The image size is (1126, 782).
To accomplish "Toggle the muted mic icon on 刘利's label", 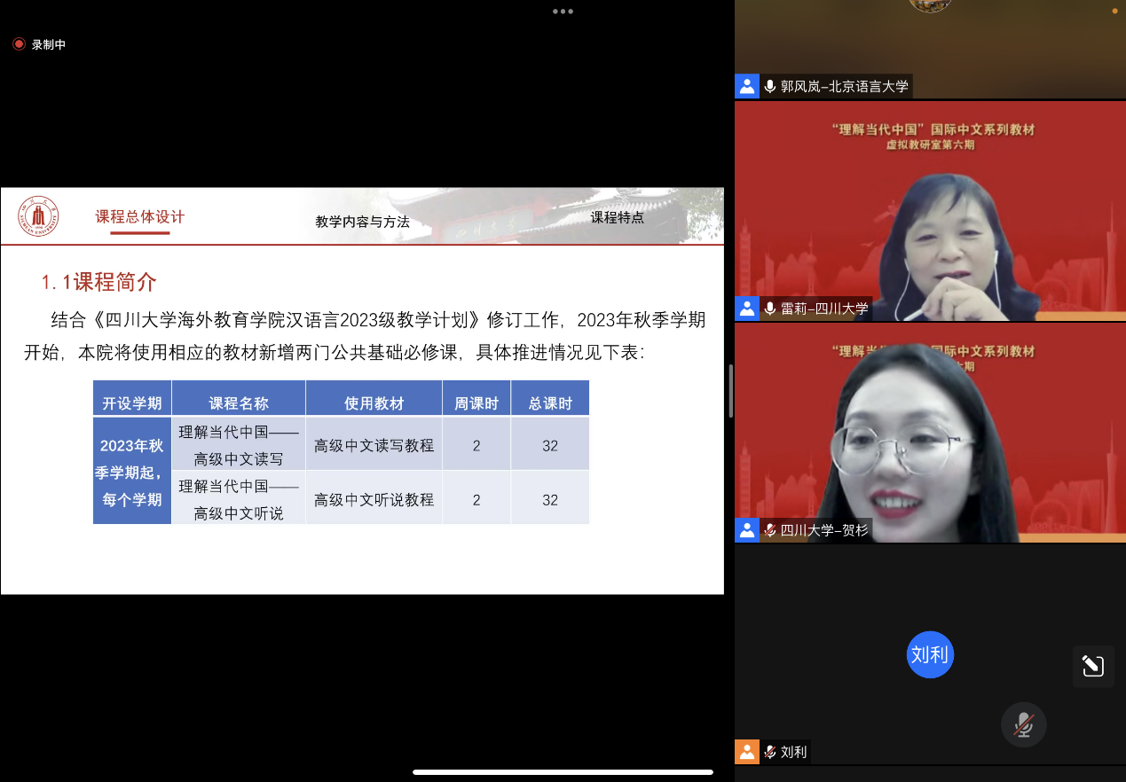I will [x=770, y=752].
